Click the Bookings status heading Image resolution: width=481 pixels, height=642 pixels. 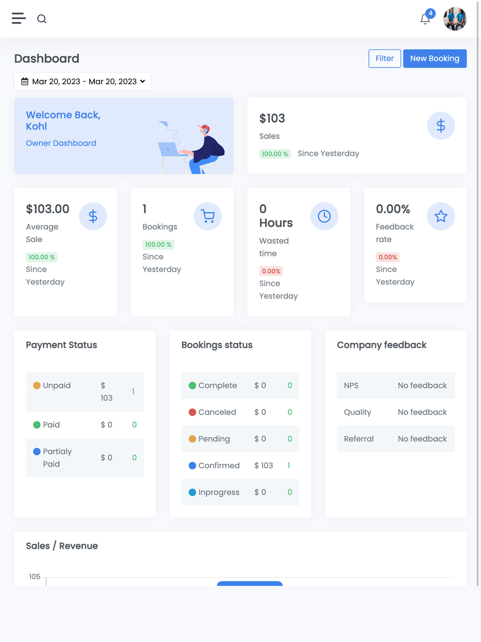click(217, 345)
